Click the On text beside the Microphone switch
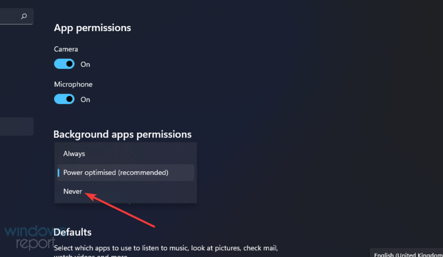Viewport: 443px width, 257px height. [85, 100]
